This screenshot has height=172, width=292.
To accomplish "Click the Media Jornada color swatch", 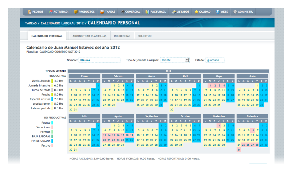I will (x=52, y=81).
